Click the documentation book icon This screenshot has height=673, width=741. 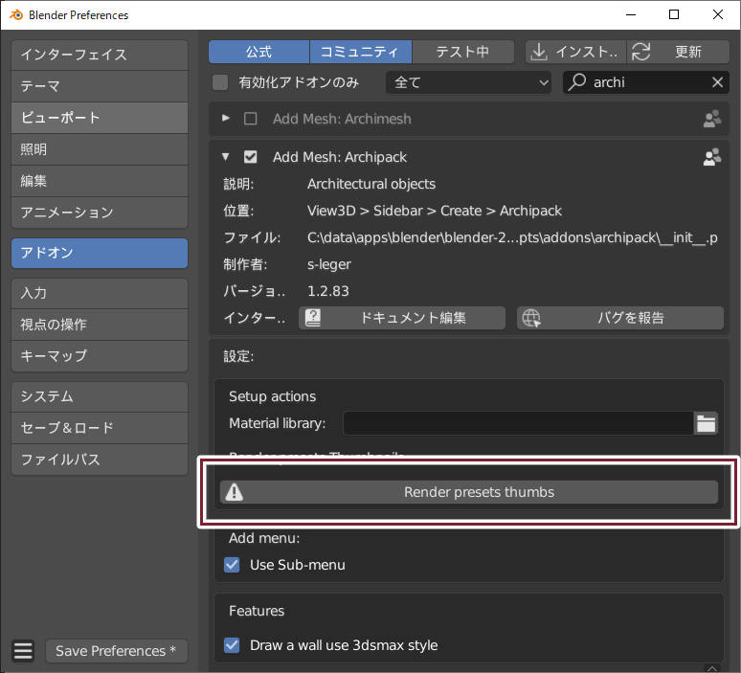pos(313,318)
